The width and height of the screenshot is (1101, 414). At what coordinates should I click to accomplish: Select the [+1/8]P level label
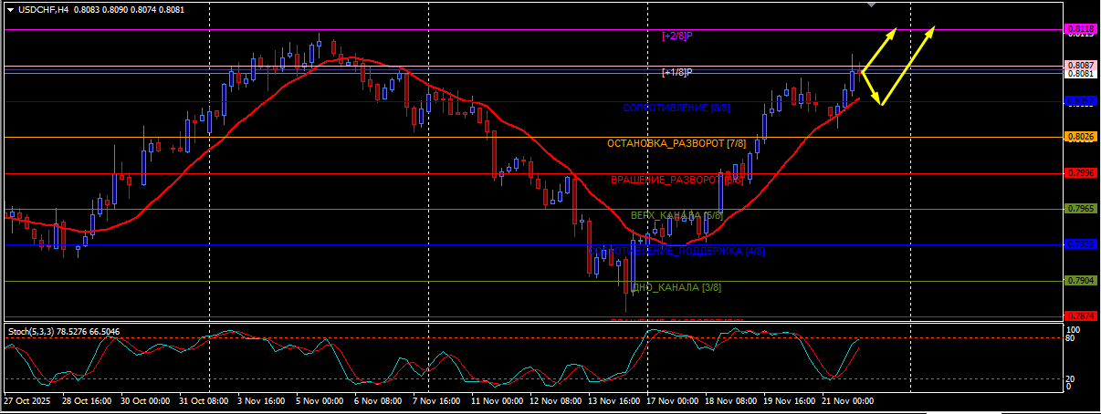[x=677, y=72]
